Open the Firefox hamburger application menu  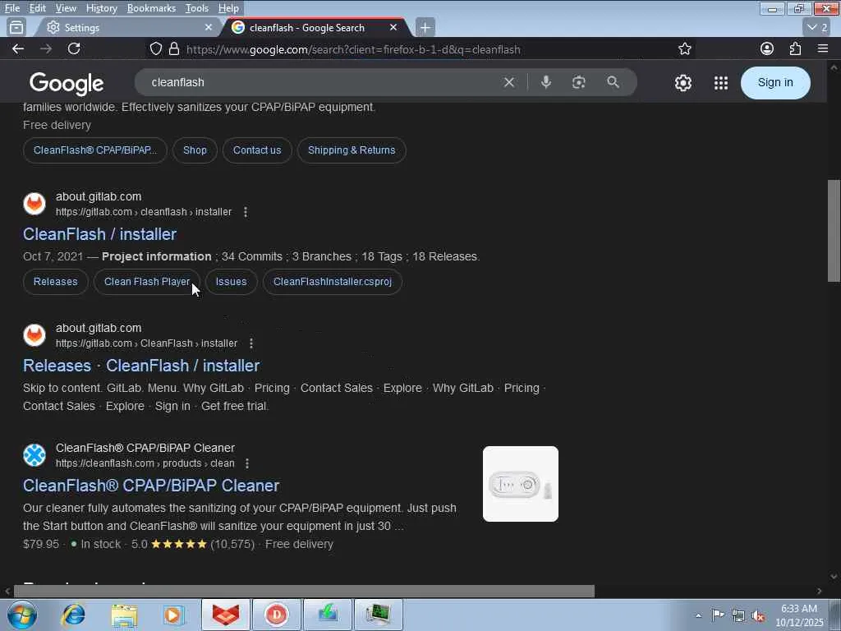point(823,48)
